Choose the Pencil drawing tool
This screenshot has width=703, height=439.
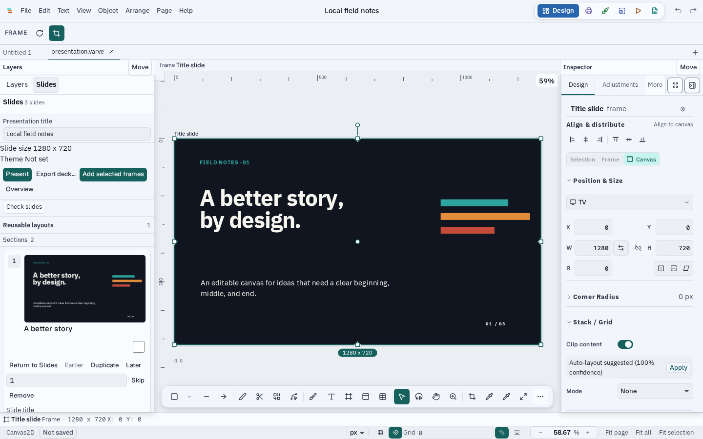[243, 397]
